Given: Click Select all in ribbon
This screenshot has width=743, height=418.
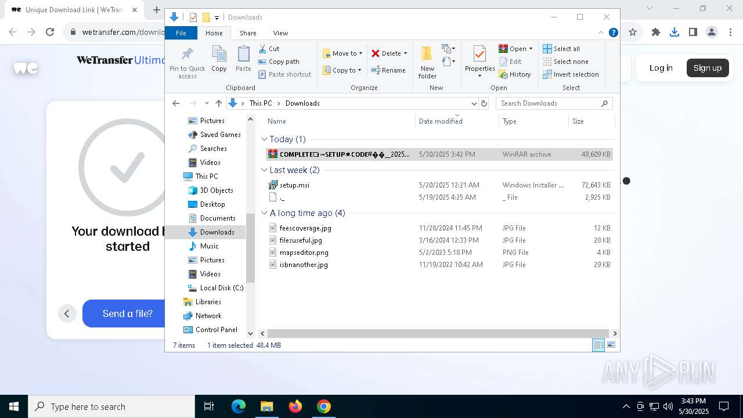Looking at the screenshot, I should [x=561, y=49].
